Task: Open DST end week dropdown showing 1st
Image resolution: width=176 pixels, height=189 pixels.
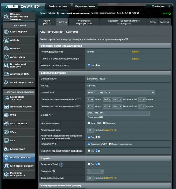Action: click(107, 106)
